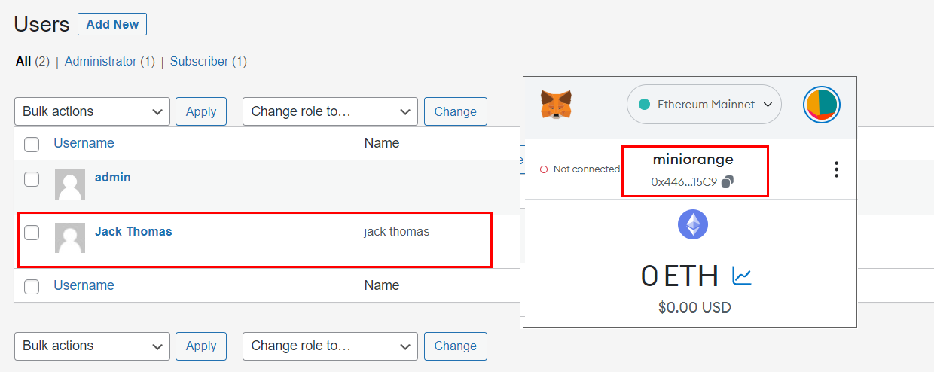The image size is (934, 372).
Task: Click the MetaMask fox logo
Action: [x=555, y=105]
